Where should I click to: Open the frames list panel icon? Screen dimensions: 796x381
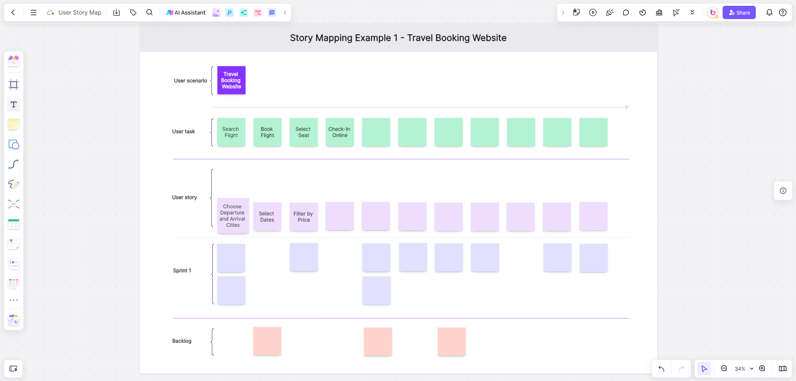point(13,369)
